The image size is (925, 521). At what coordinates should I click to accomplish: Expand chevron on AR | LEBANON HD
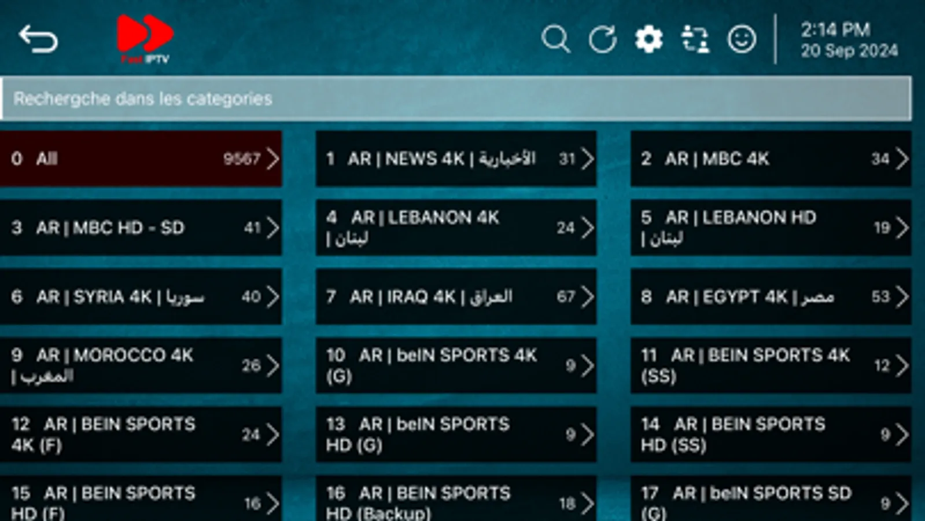(902, 228)
